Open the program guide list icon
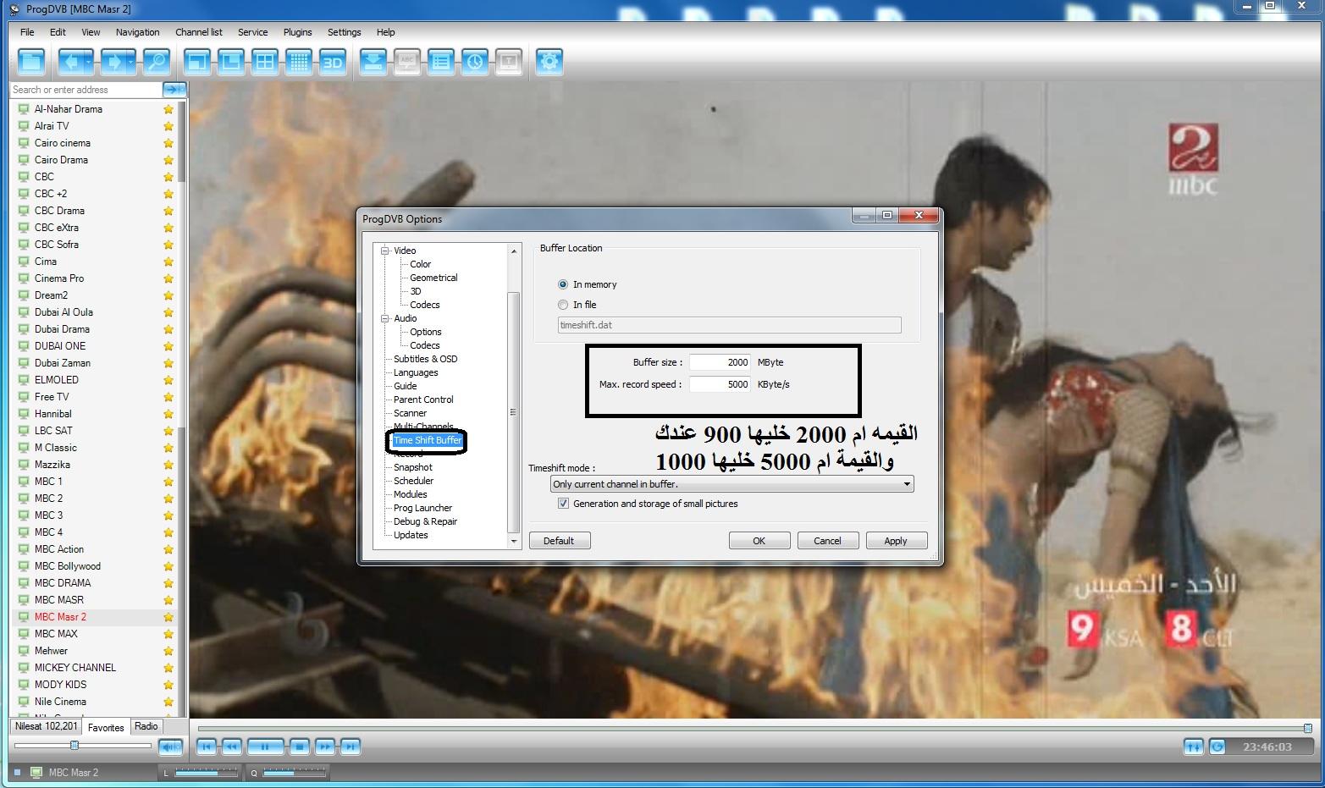1325x788 pixels. pyautogui.click(x=441, y=62)
